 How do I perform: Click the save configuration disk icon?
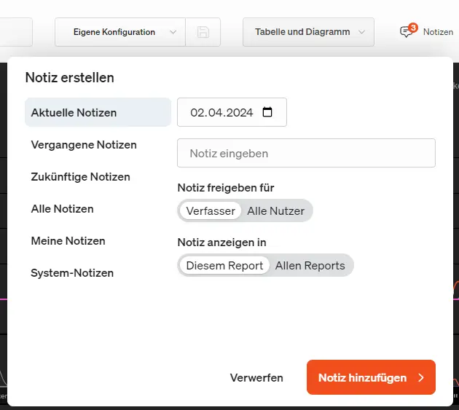pos(203,32)
